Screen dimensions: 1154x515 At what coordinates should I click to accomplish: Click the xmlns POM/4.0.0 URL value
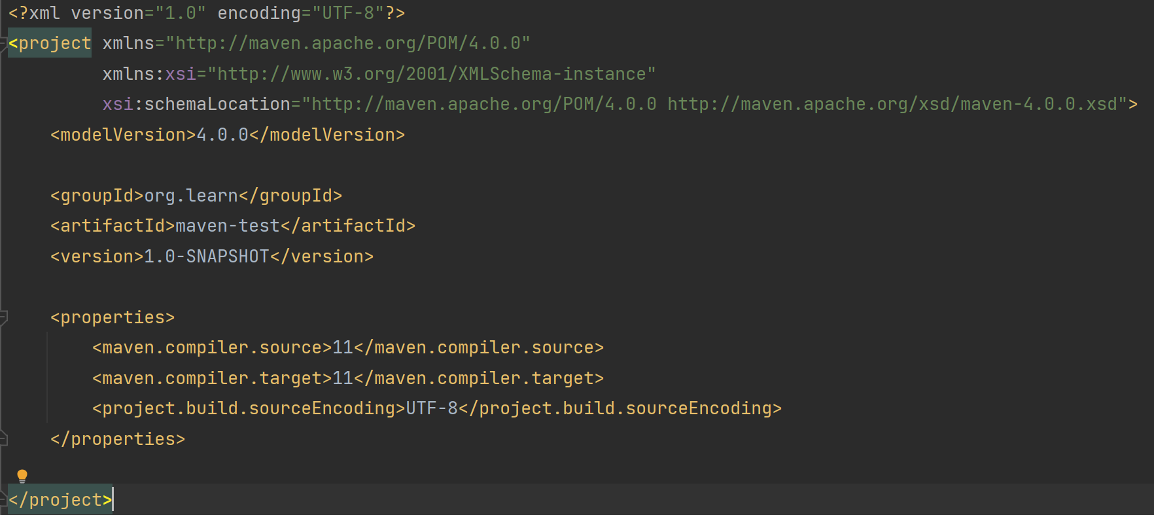pos(348,43)
